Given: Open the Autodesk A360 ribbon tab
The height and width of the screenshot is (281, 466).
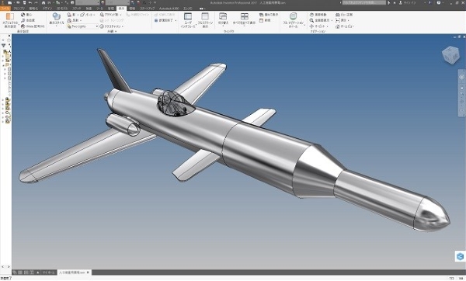Looking at the screenshot, I should (x=169, y=9).
